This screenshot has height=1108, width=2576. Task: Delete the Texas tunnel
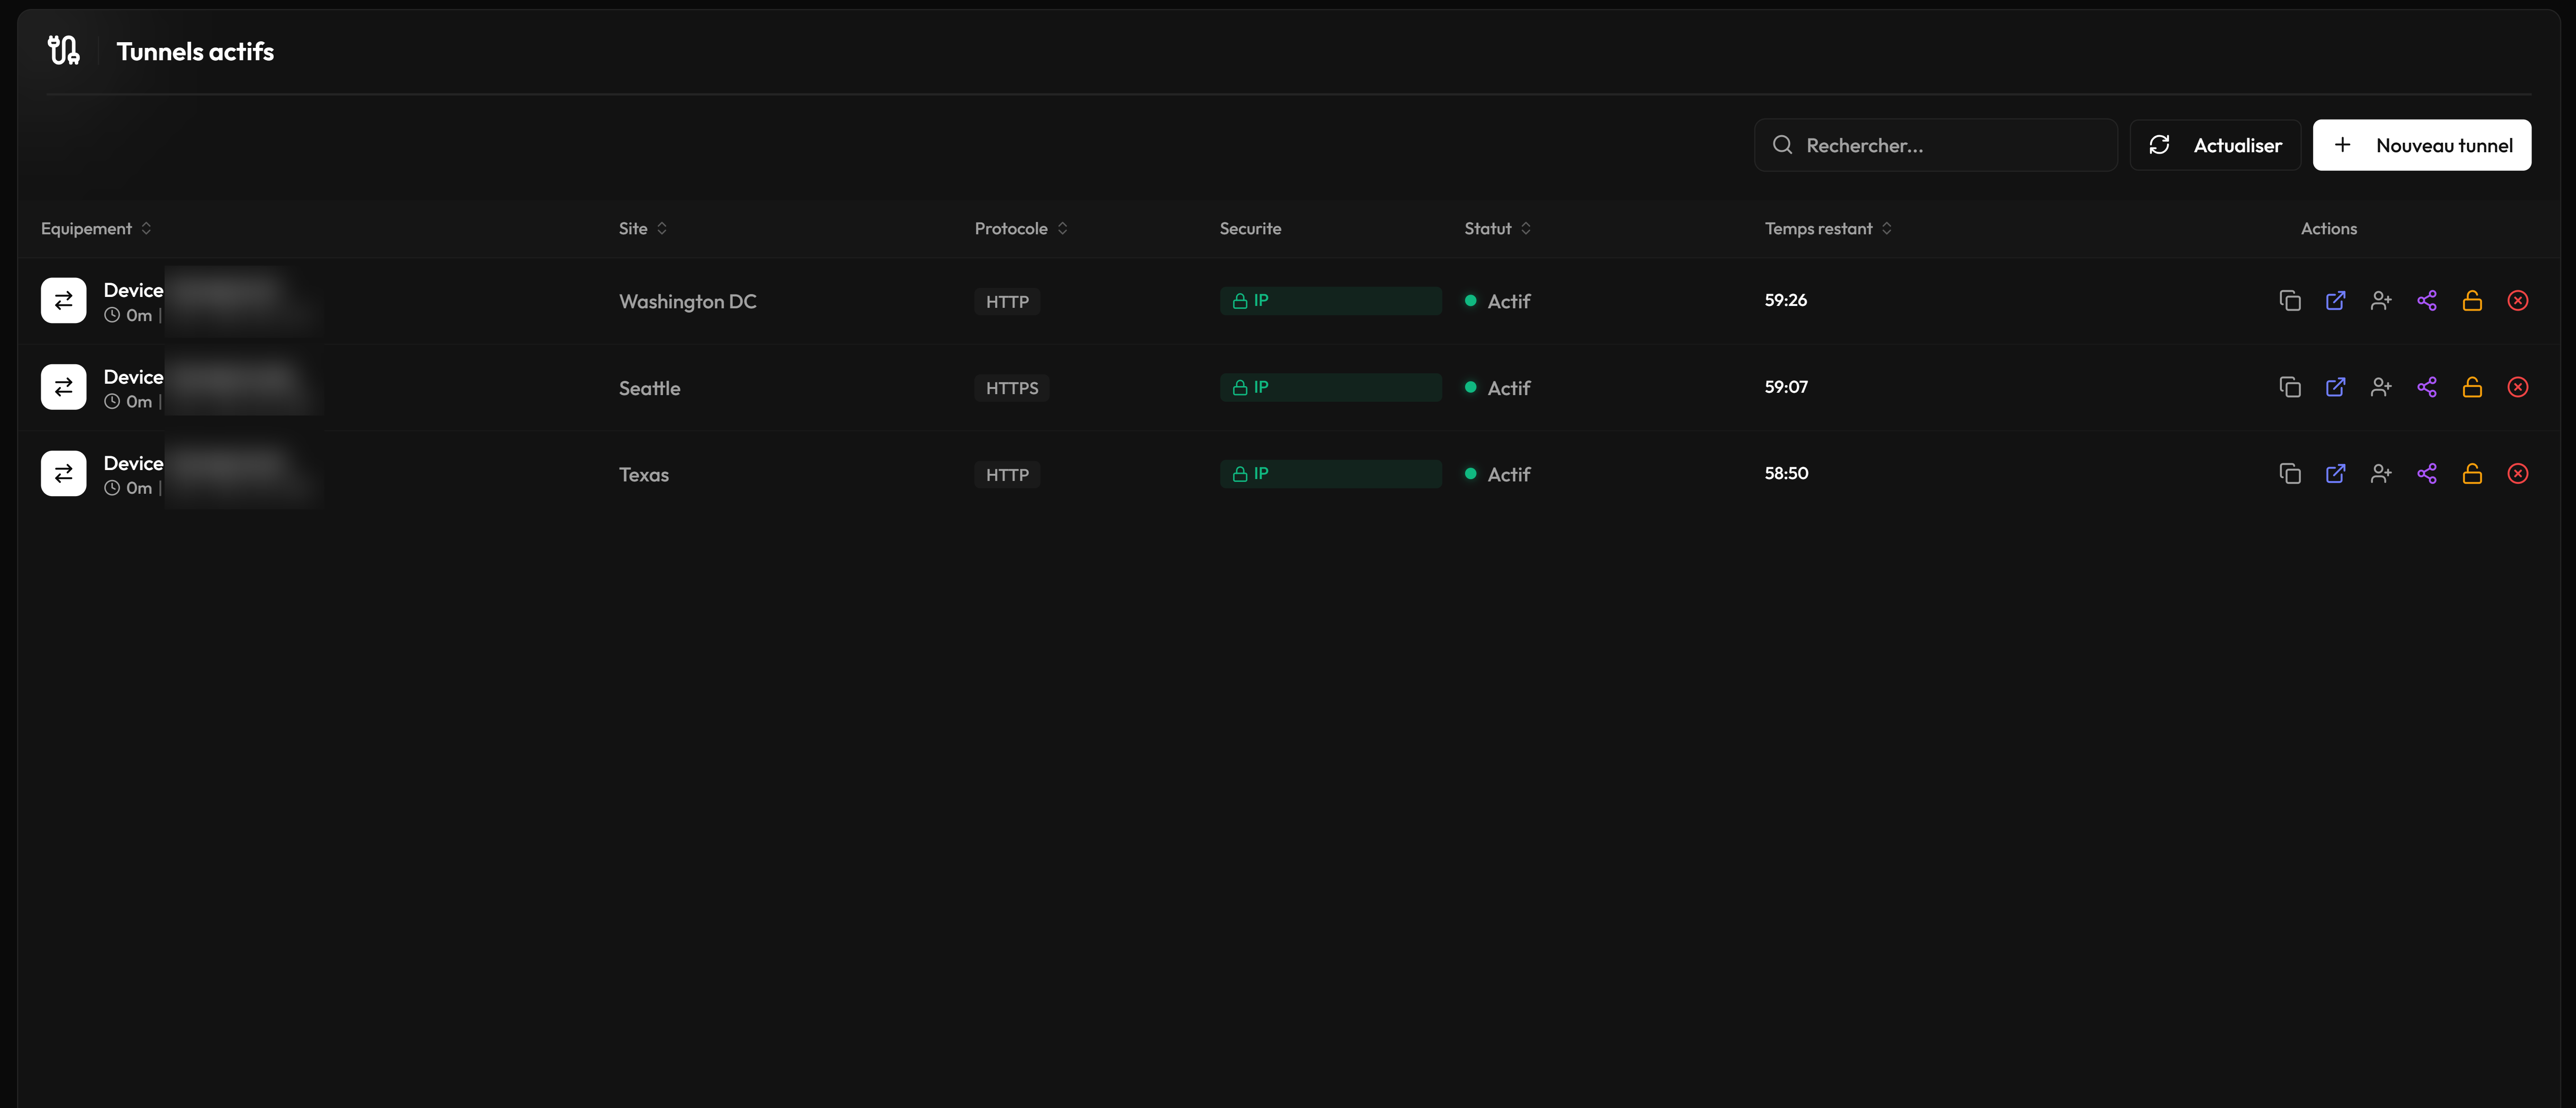click(2518, 474)
